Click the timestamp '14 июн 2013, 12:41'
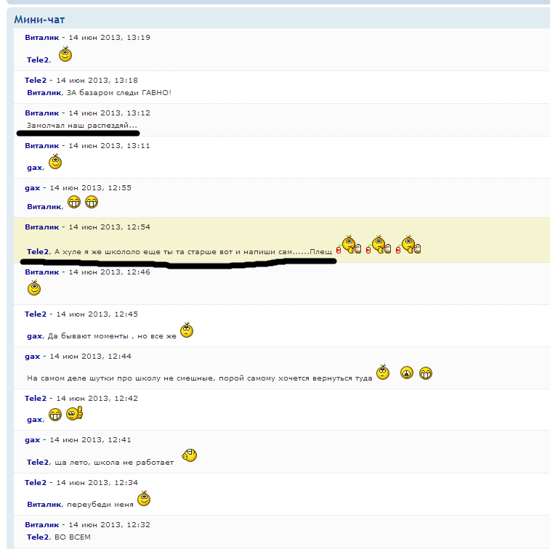Viewport: 550px width, 549px height. click(x=91, y=439)
